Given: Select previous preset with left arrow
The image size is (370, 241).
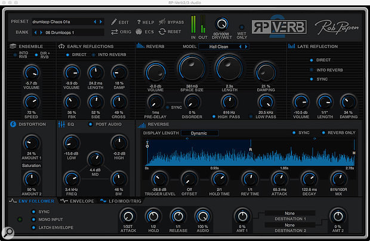Looking at the screenshot, I should point(95,21).
